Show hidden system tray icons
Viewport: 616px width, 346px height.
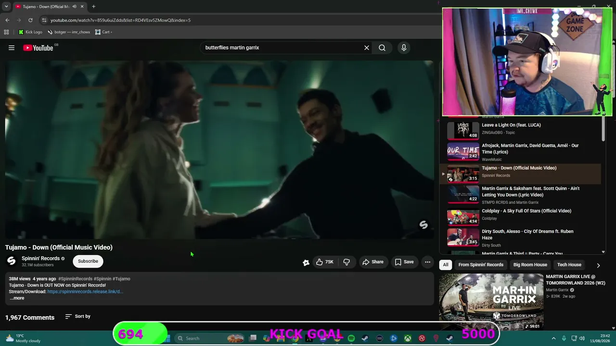pos(553,338)
